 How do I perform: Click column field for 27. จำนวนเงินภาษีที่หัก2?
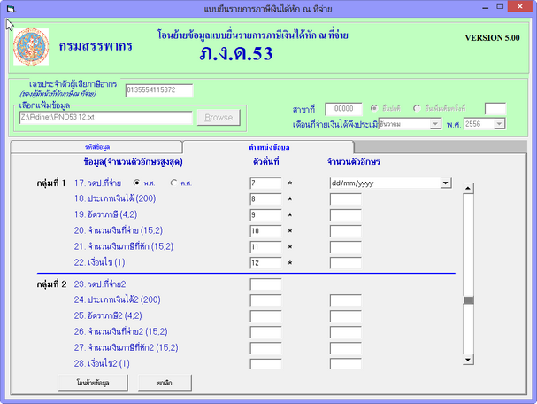click(x=265, y=348)
